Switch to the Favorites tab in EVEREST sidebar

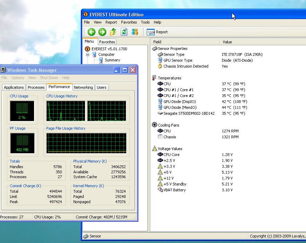[107, 42]
